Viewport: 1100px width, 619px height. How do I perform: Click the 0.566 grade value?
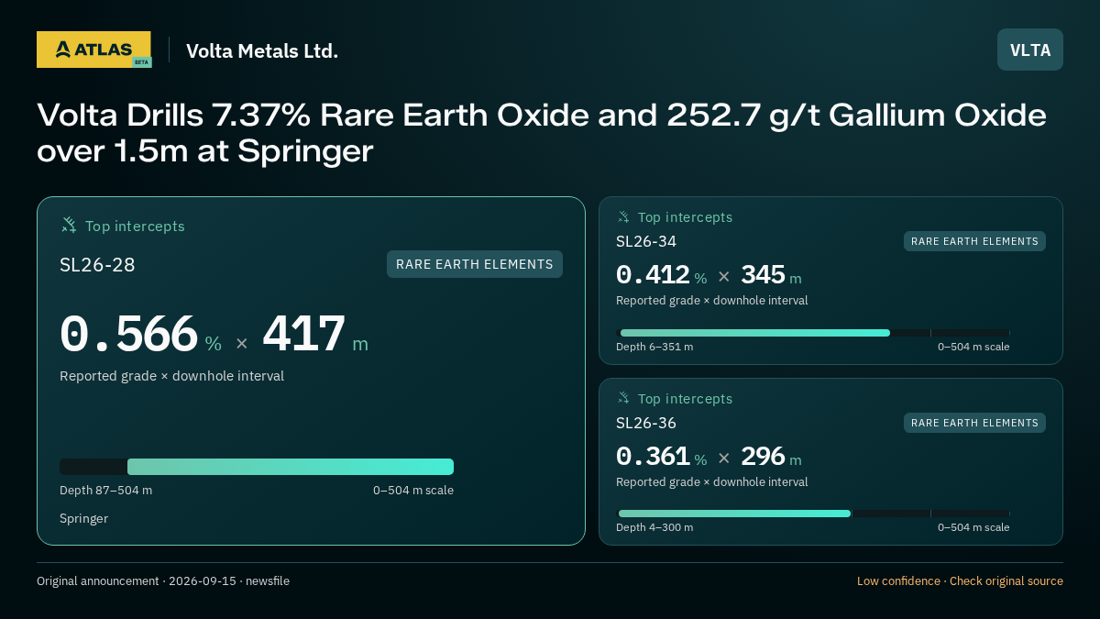[129, 334]
